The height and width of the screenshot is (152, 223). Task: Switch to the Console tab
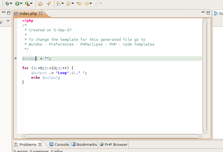[59, 144]
